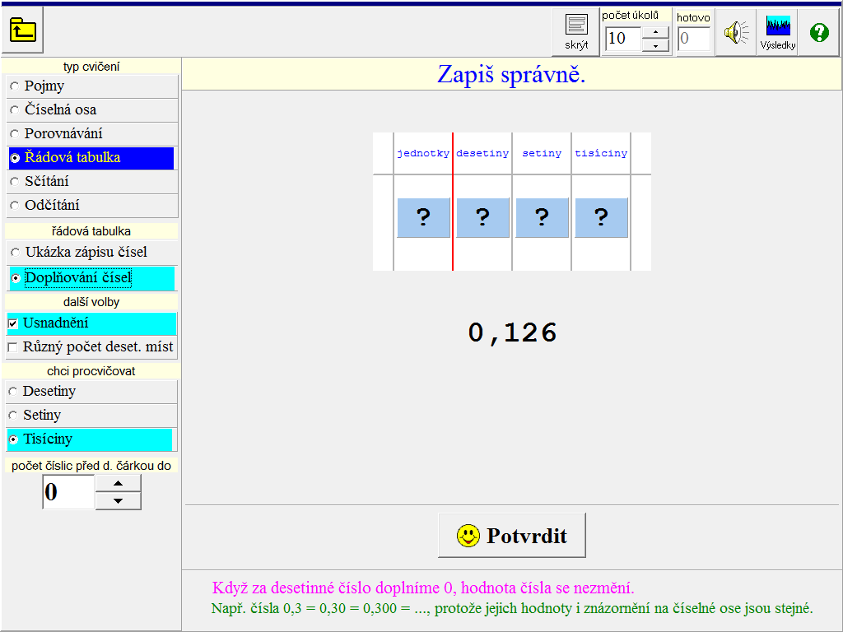Screen dimensions: 843x632
Task: Toggle the Usnadnění checkbox
Action: click(x=92, y=323)
